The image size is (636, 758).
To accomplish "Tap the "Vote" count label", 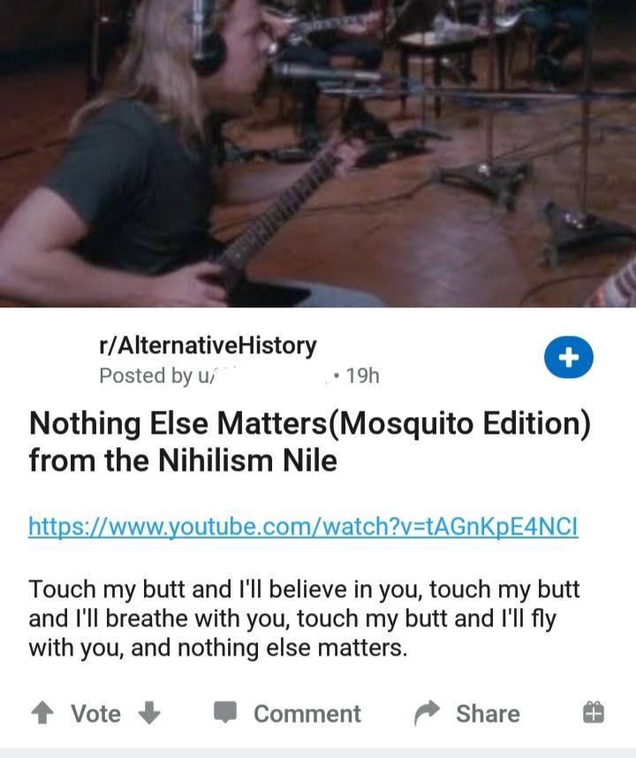I will point(95,714).
